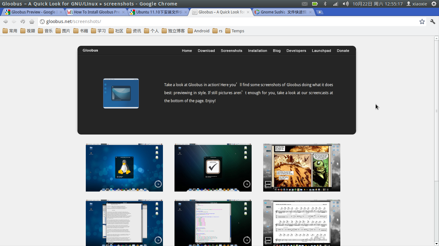Open the 音乐 bookmarks folder

tap(45, 31)
